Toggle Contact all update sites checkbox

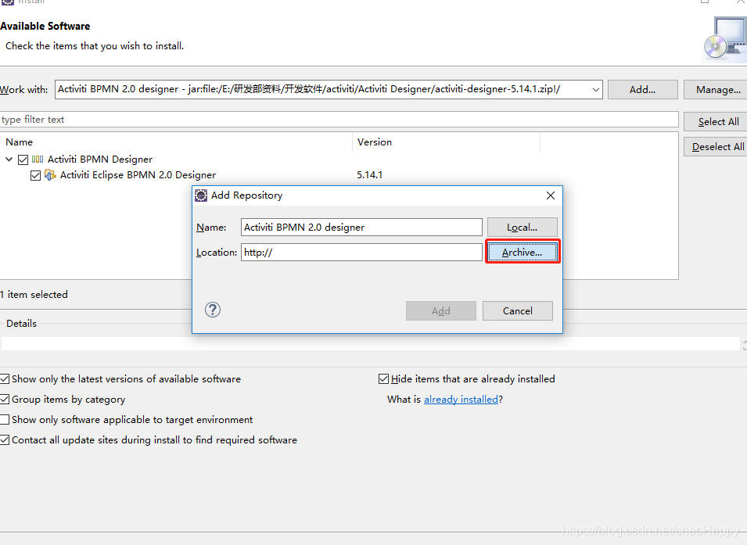(x=5, y=439)
